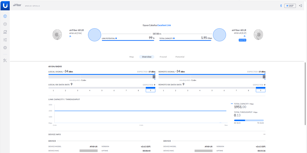Open Wireless settings in the sidebar
The width and height of the screenshot is (307, 153).
[5, 24]
